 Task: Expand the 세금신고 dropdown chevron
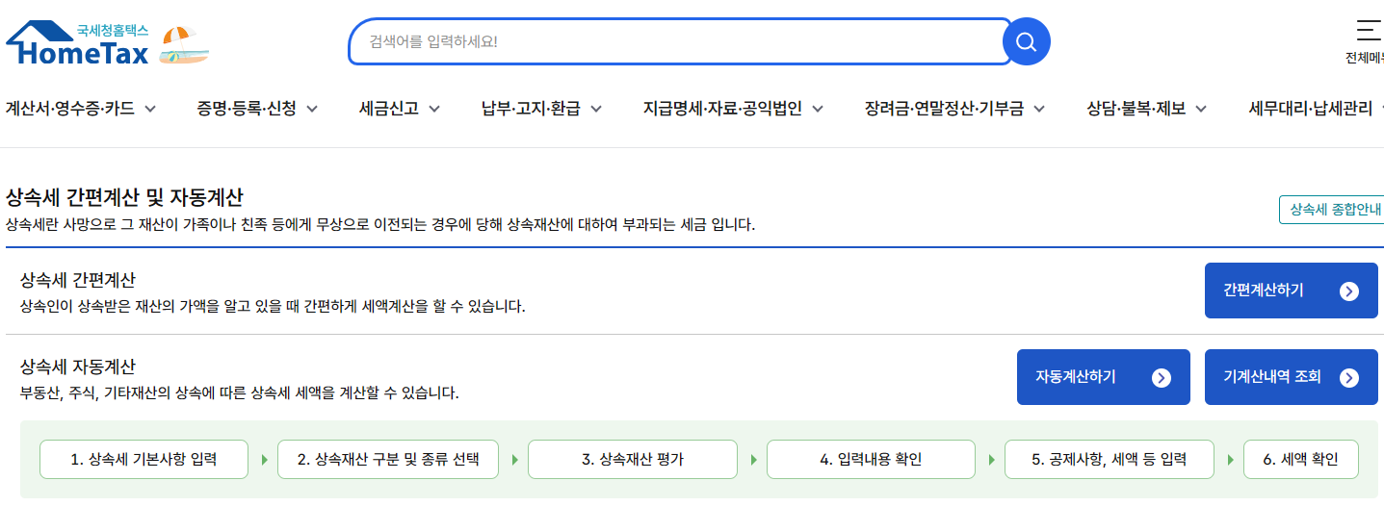(x=434, y=109)
